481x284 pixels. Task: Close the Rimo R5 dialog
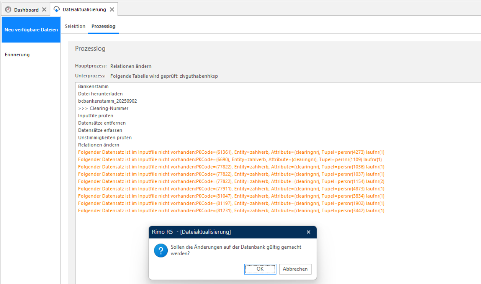click(309, 232)
